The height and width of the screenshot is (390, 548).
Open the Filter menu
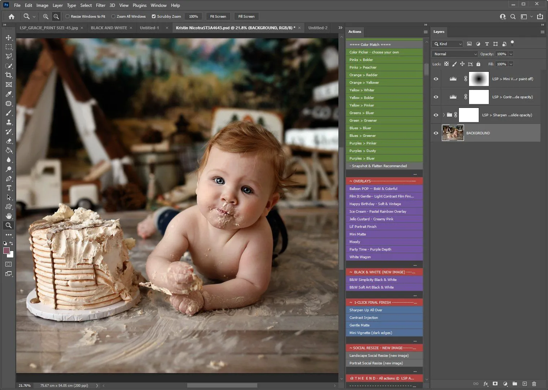click(101, 5)
